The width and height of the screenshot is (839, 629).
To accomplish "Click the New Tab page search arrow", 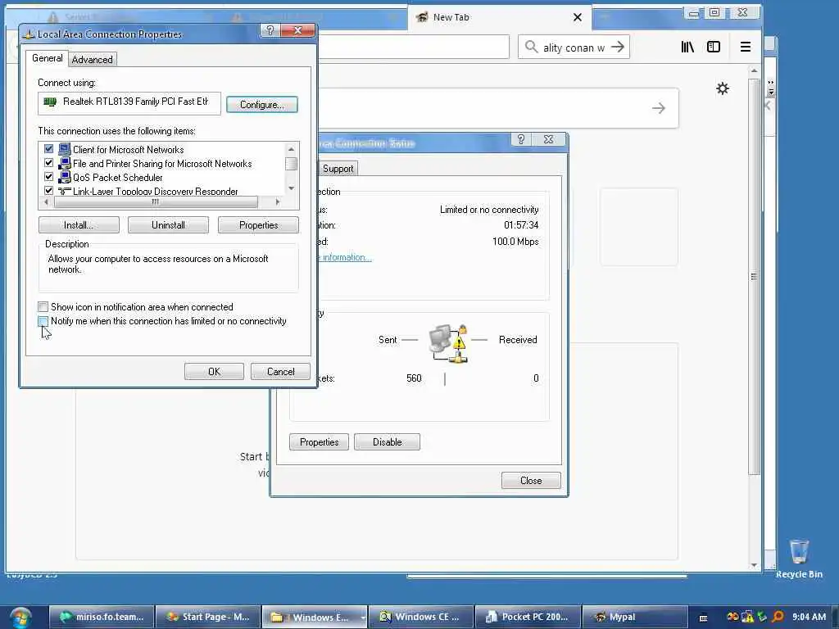I will [x=659, y=109].
